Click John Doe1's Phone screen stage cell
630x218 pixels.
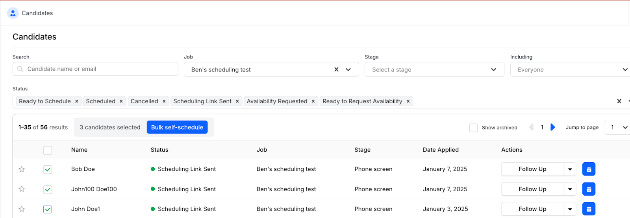point(373,209)
